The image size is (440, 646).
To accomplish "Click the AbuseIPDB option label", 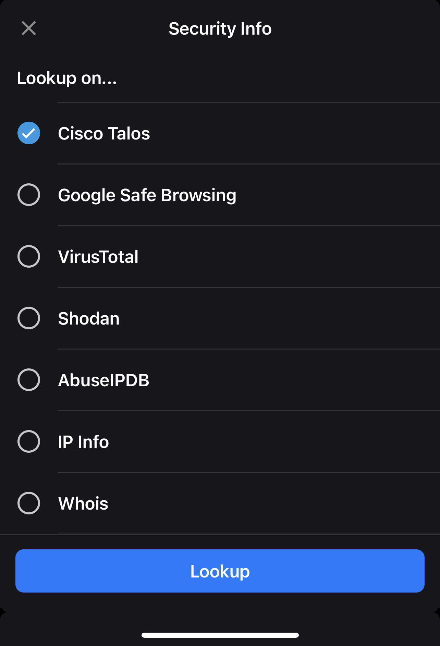I will tap(103, 380).
